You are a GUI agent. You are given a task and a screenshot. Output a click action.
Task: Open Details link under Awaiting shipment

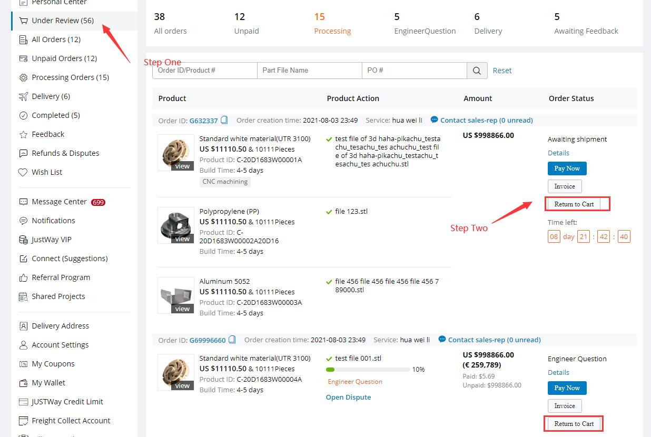click(558, 153)
